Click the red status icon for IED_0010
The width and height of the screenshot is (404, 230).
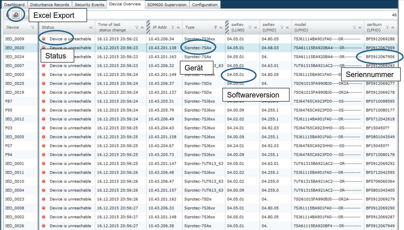[x=44, y=181]
